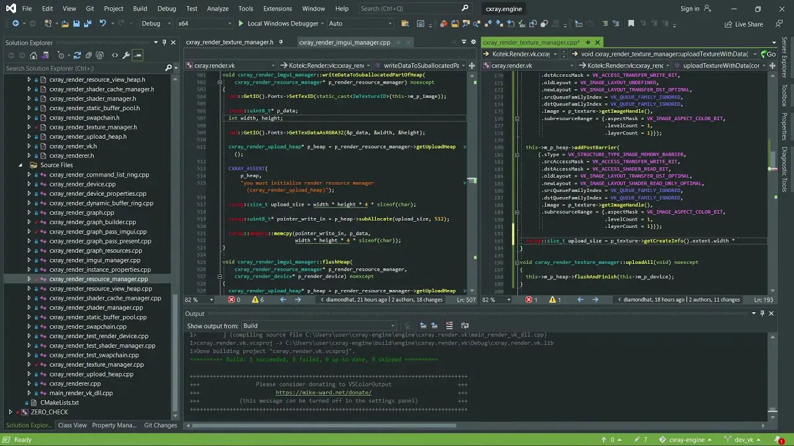794x446 pixels.
Task: Open the Show output from Build dropdown
Action: pos(319,326)
